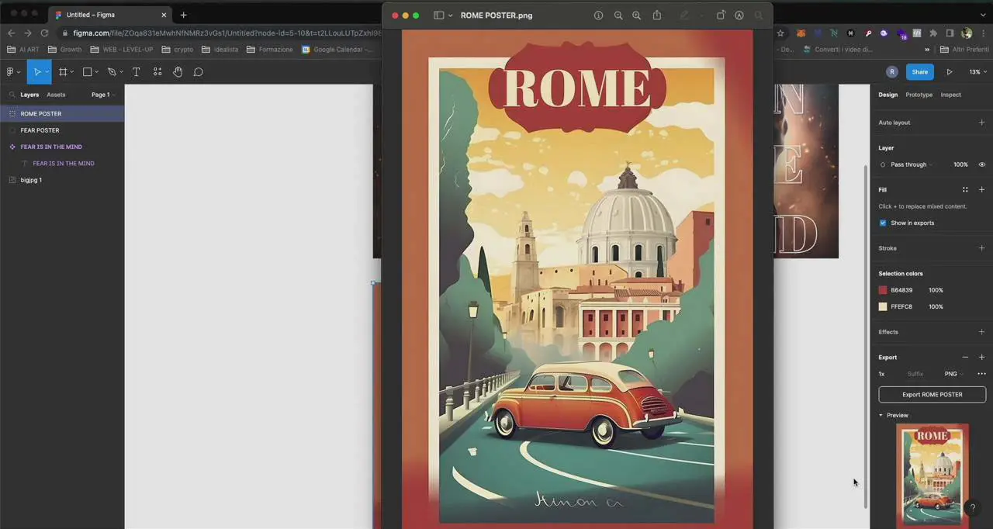Show image info in Preview window
Viewport: 993px width, 529px height.
pos(598,16)
